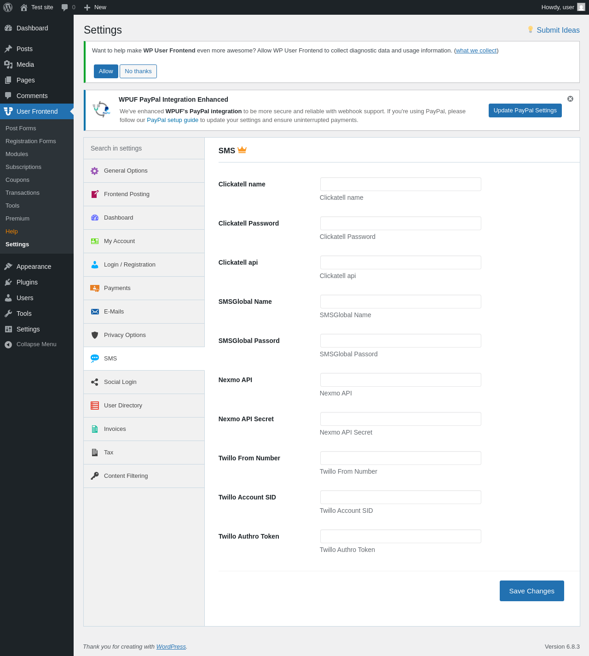Click the Users icon in sidebar
The image size is (589, 656).
[x=8, y=298]
